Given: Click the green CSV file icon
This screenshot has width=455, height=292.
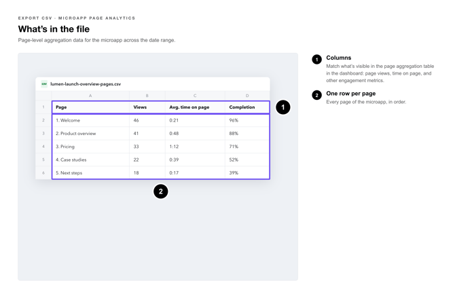Looking at the screenshot, I should pyautogui.click(x=44, y=84).
